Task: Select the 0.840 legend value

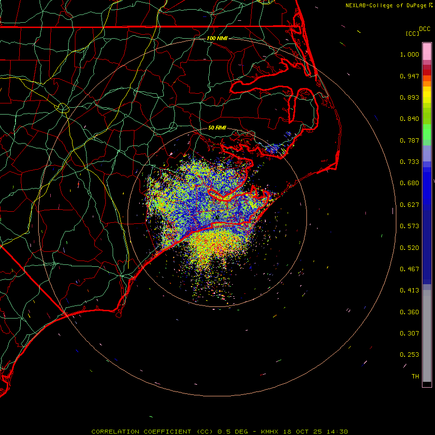Action: pyautogui.click(x=409, y=119)
